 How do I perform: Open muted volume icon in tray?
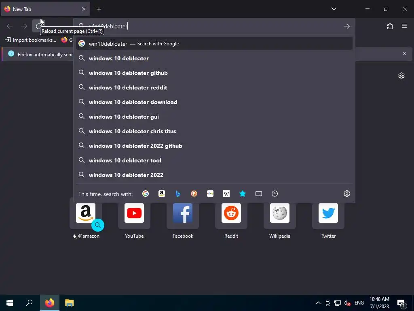click(x=347, y=303)
